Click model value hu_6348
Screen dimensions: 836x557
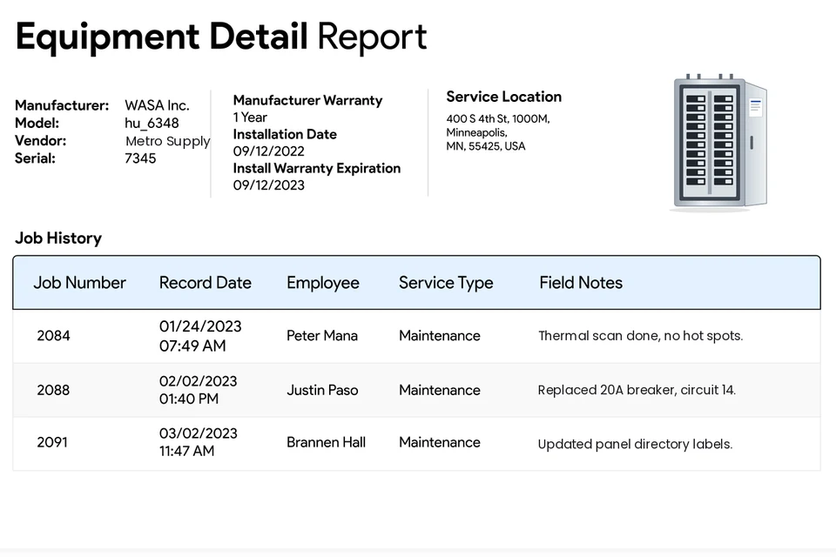click(x=152, y=123)
